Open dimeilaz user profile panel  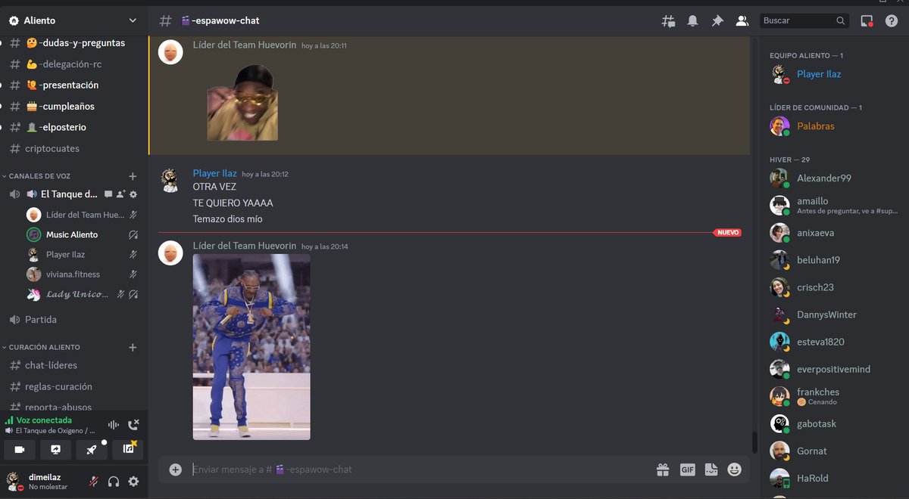(x=42, y=482)
